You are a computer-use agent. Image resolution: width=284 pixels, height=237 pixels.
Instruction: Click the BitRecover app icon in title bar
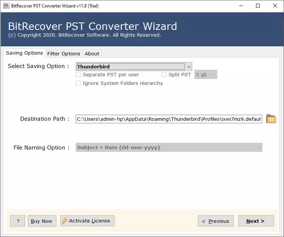(6, 6)
